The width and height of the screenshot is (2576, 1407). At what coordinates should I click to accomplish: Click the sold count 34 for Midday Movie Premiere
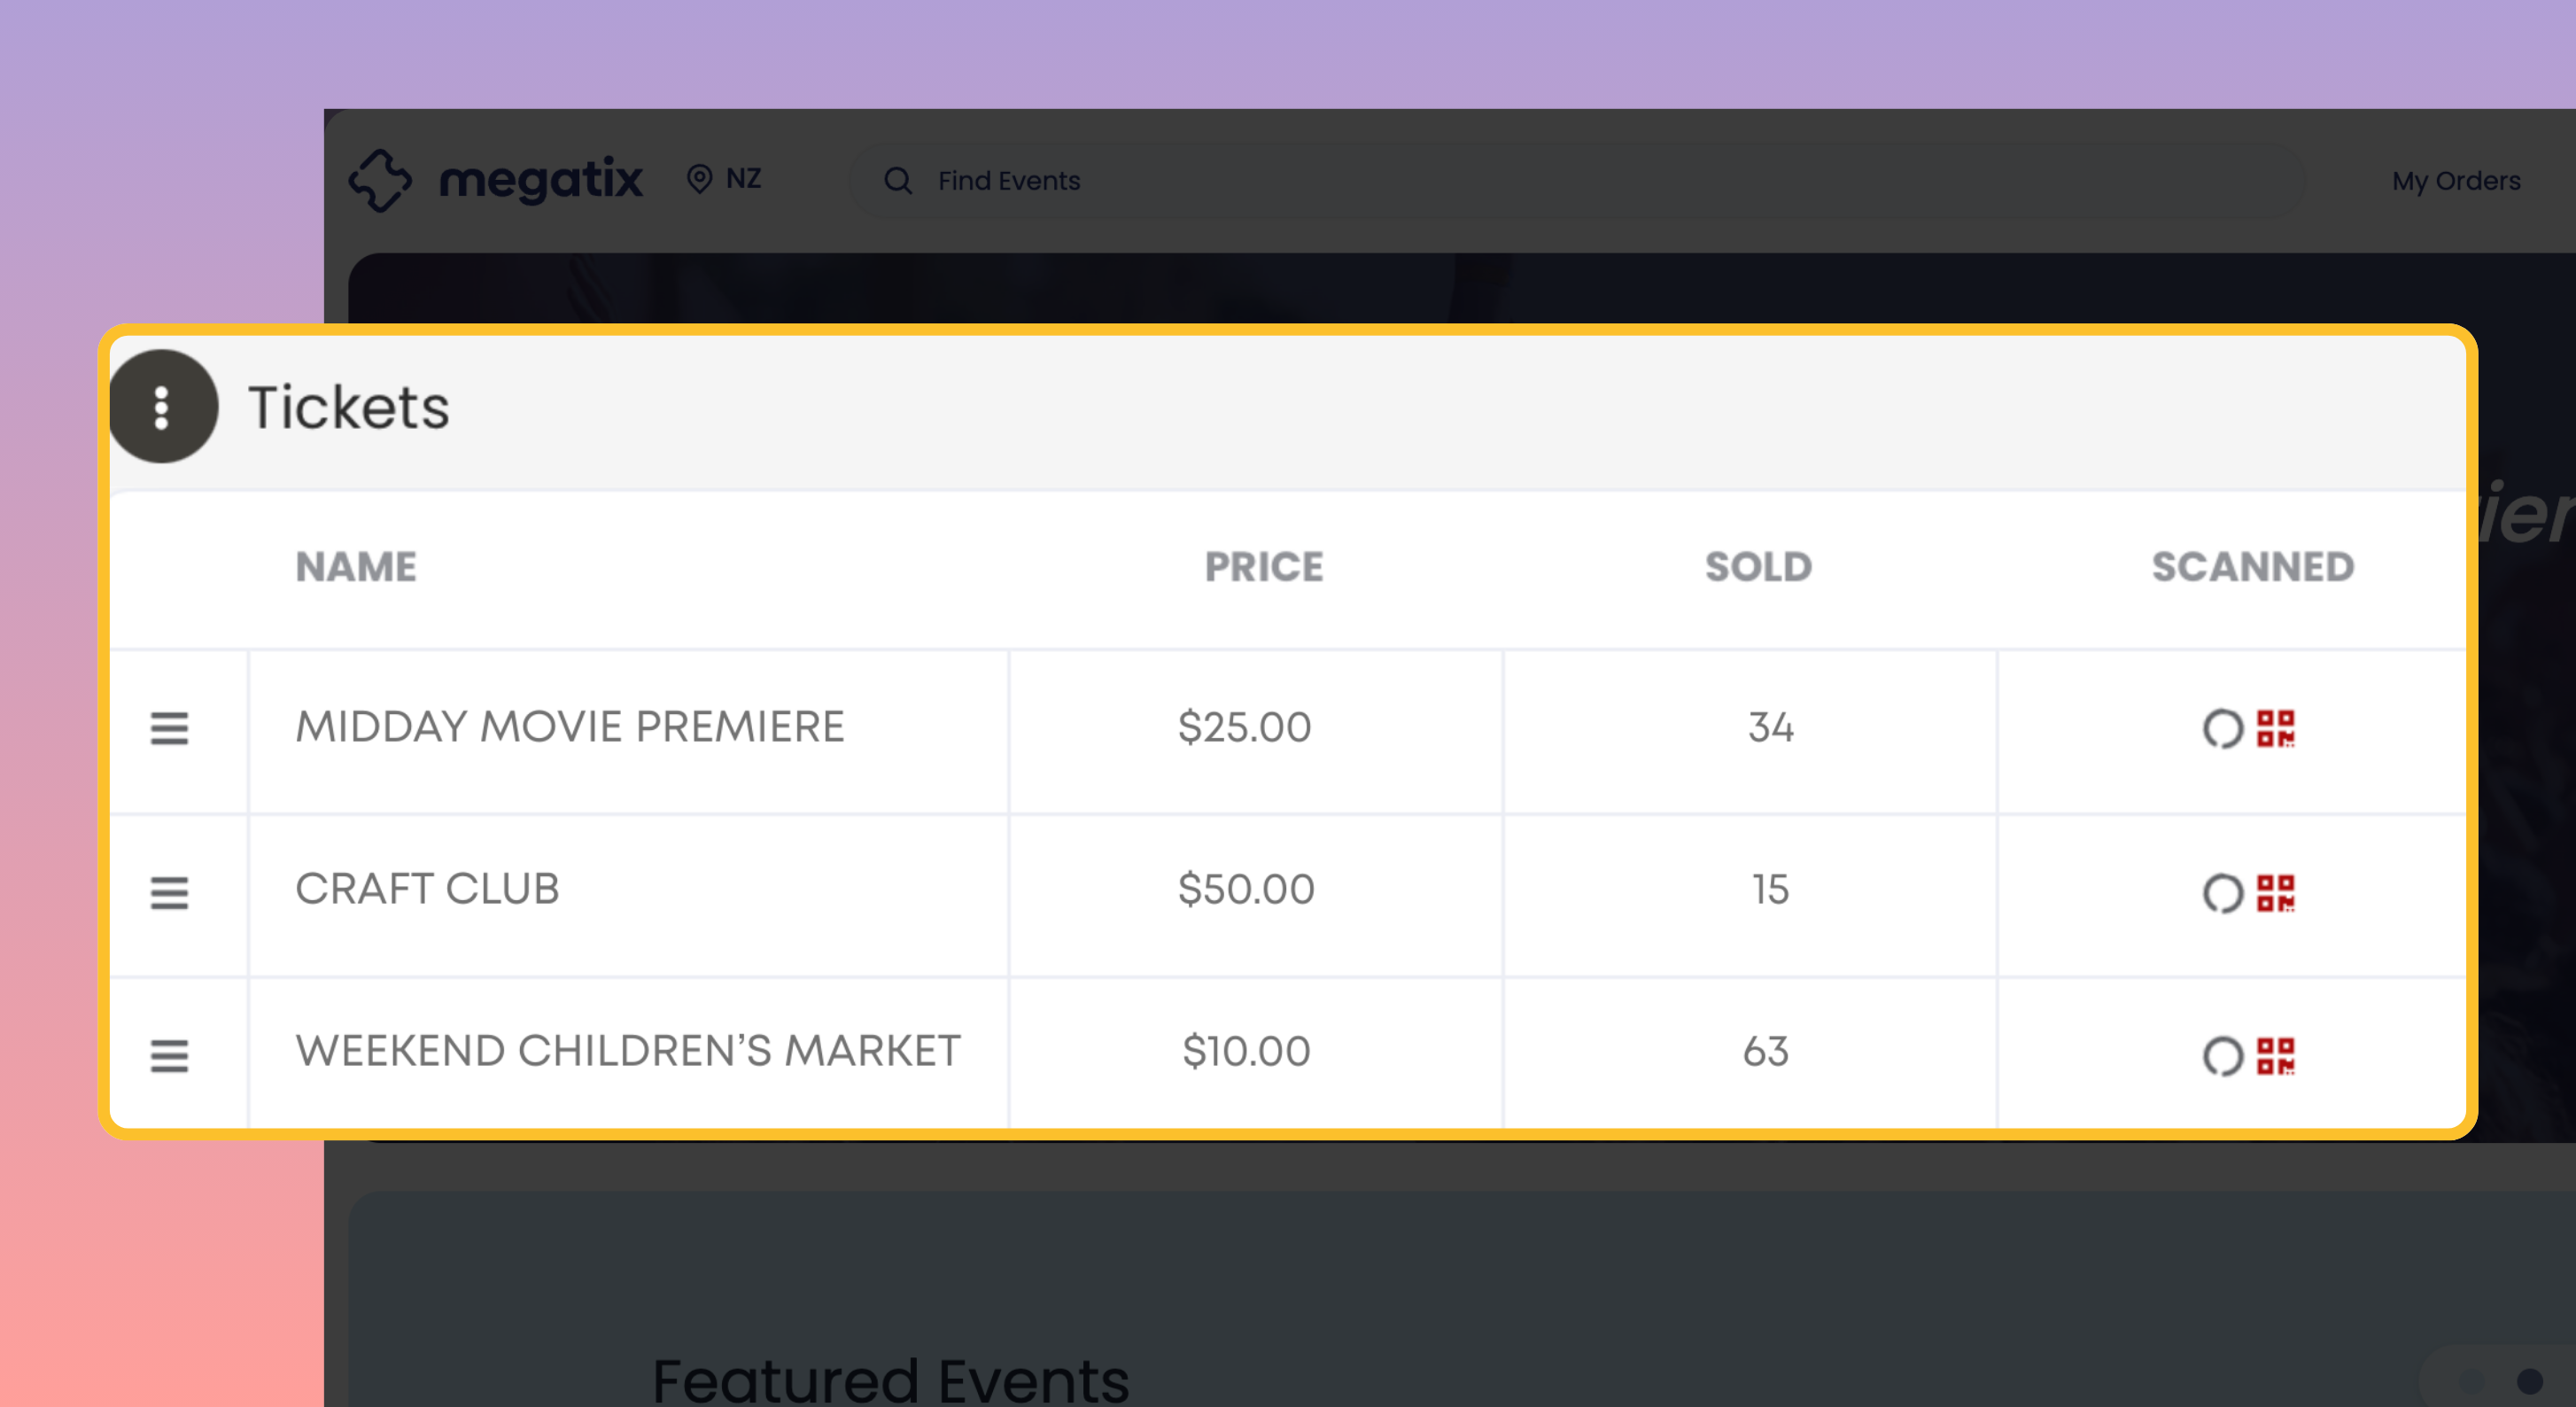1768,729
